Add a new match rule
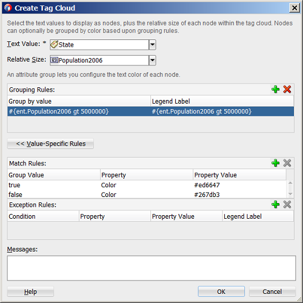Viewport: 303px width, 303px height. pos(275,163)
